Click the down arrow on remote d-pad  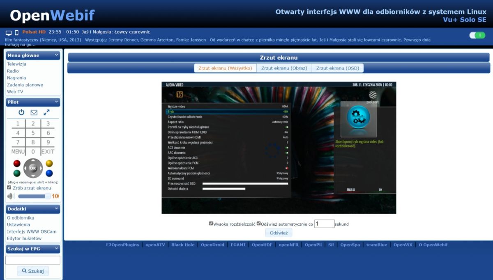[x=33, y=176]
